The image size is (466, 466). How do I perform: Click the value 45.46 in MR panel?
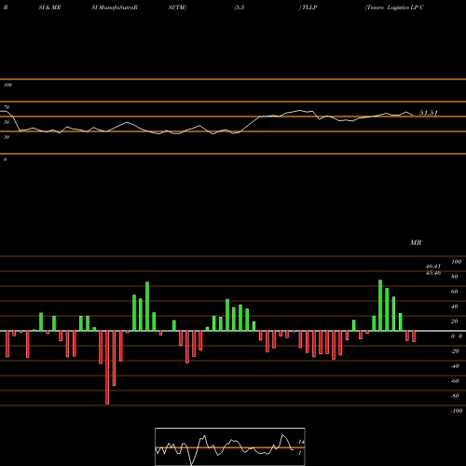tap(433, 273)
